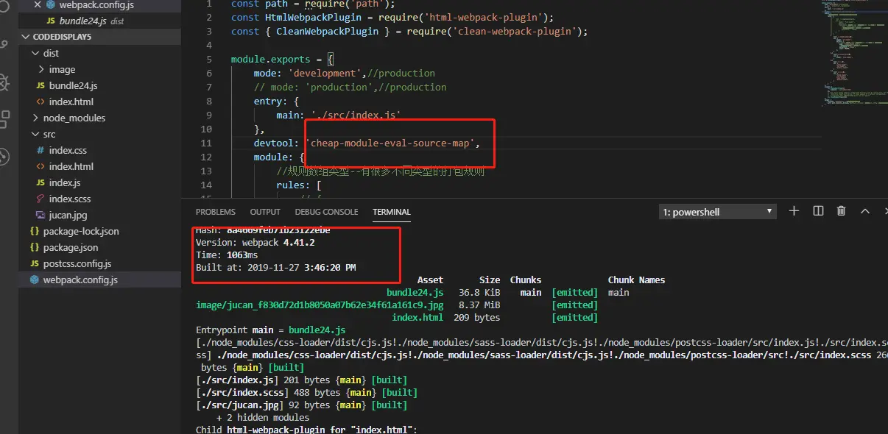Click the line 'mode: development' in editor
The height and width of the screenshot is (434, 888).
pyautogui.click(x=345, y=73)
